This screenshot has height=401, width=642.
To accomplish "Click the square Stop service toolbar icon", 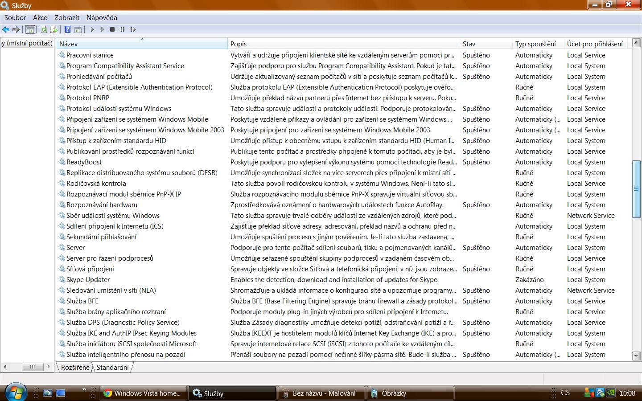I will [112, 29].
